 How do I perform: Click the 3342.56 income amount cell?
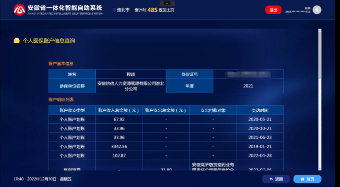119,146
